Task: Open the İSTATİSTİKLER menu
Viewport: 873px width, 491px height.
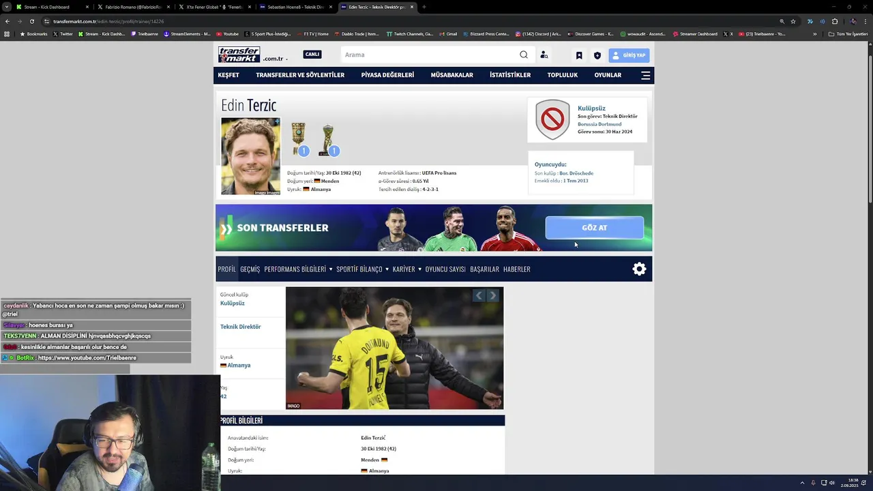Action: (510, 75)
